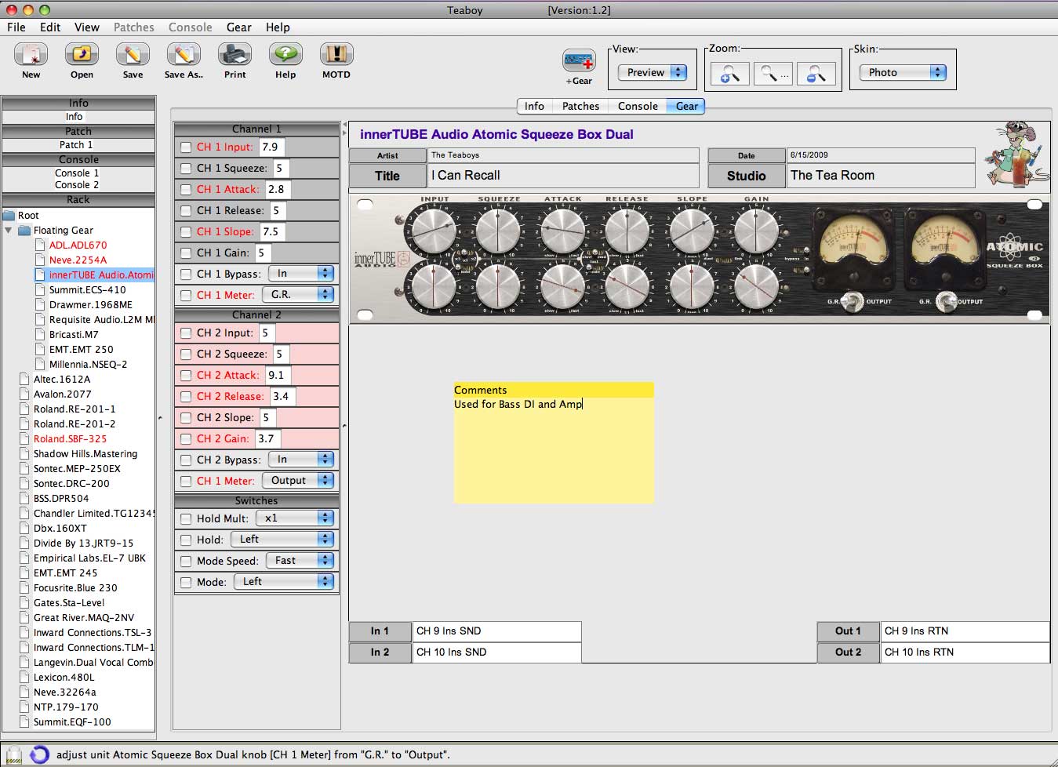The width and height of the screenshot is (1058, 767).
Task: Click the Save toolbar icon
Action: pyautogui.click(x=133, y=55)
